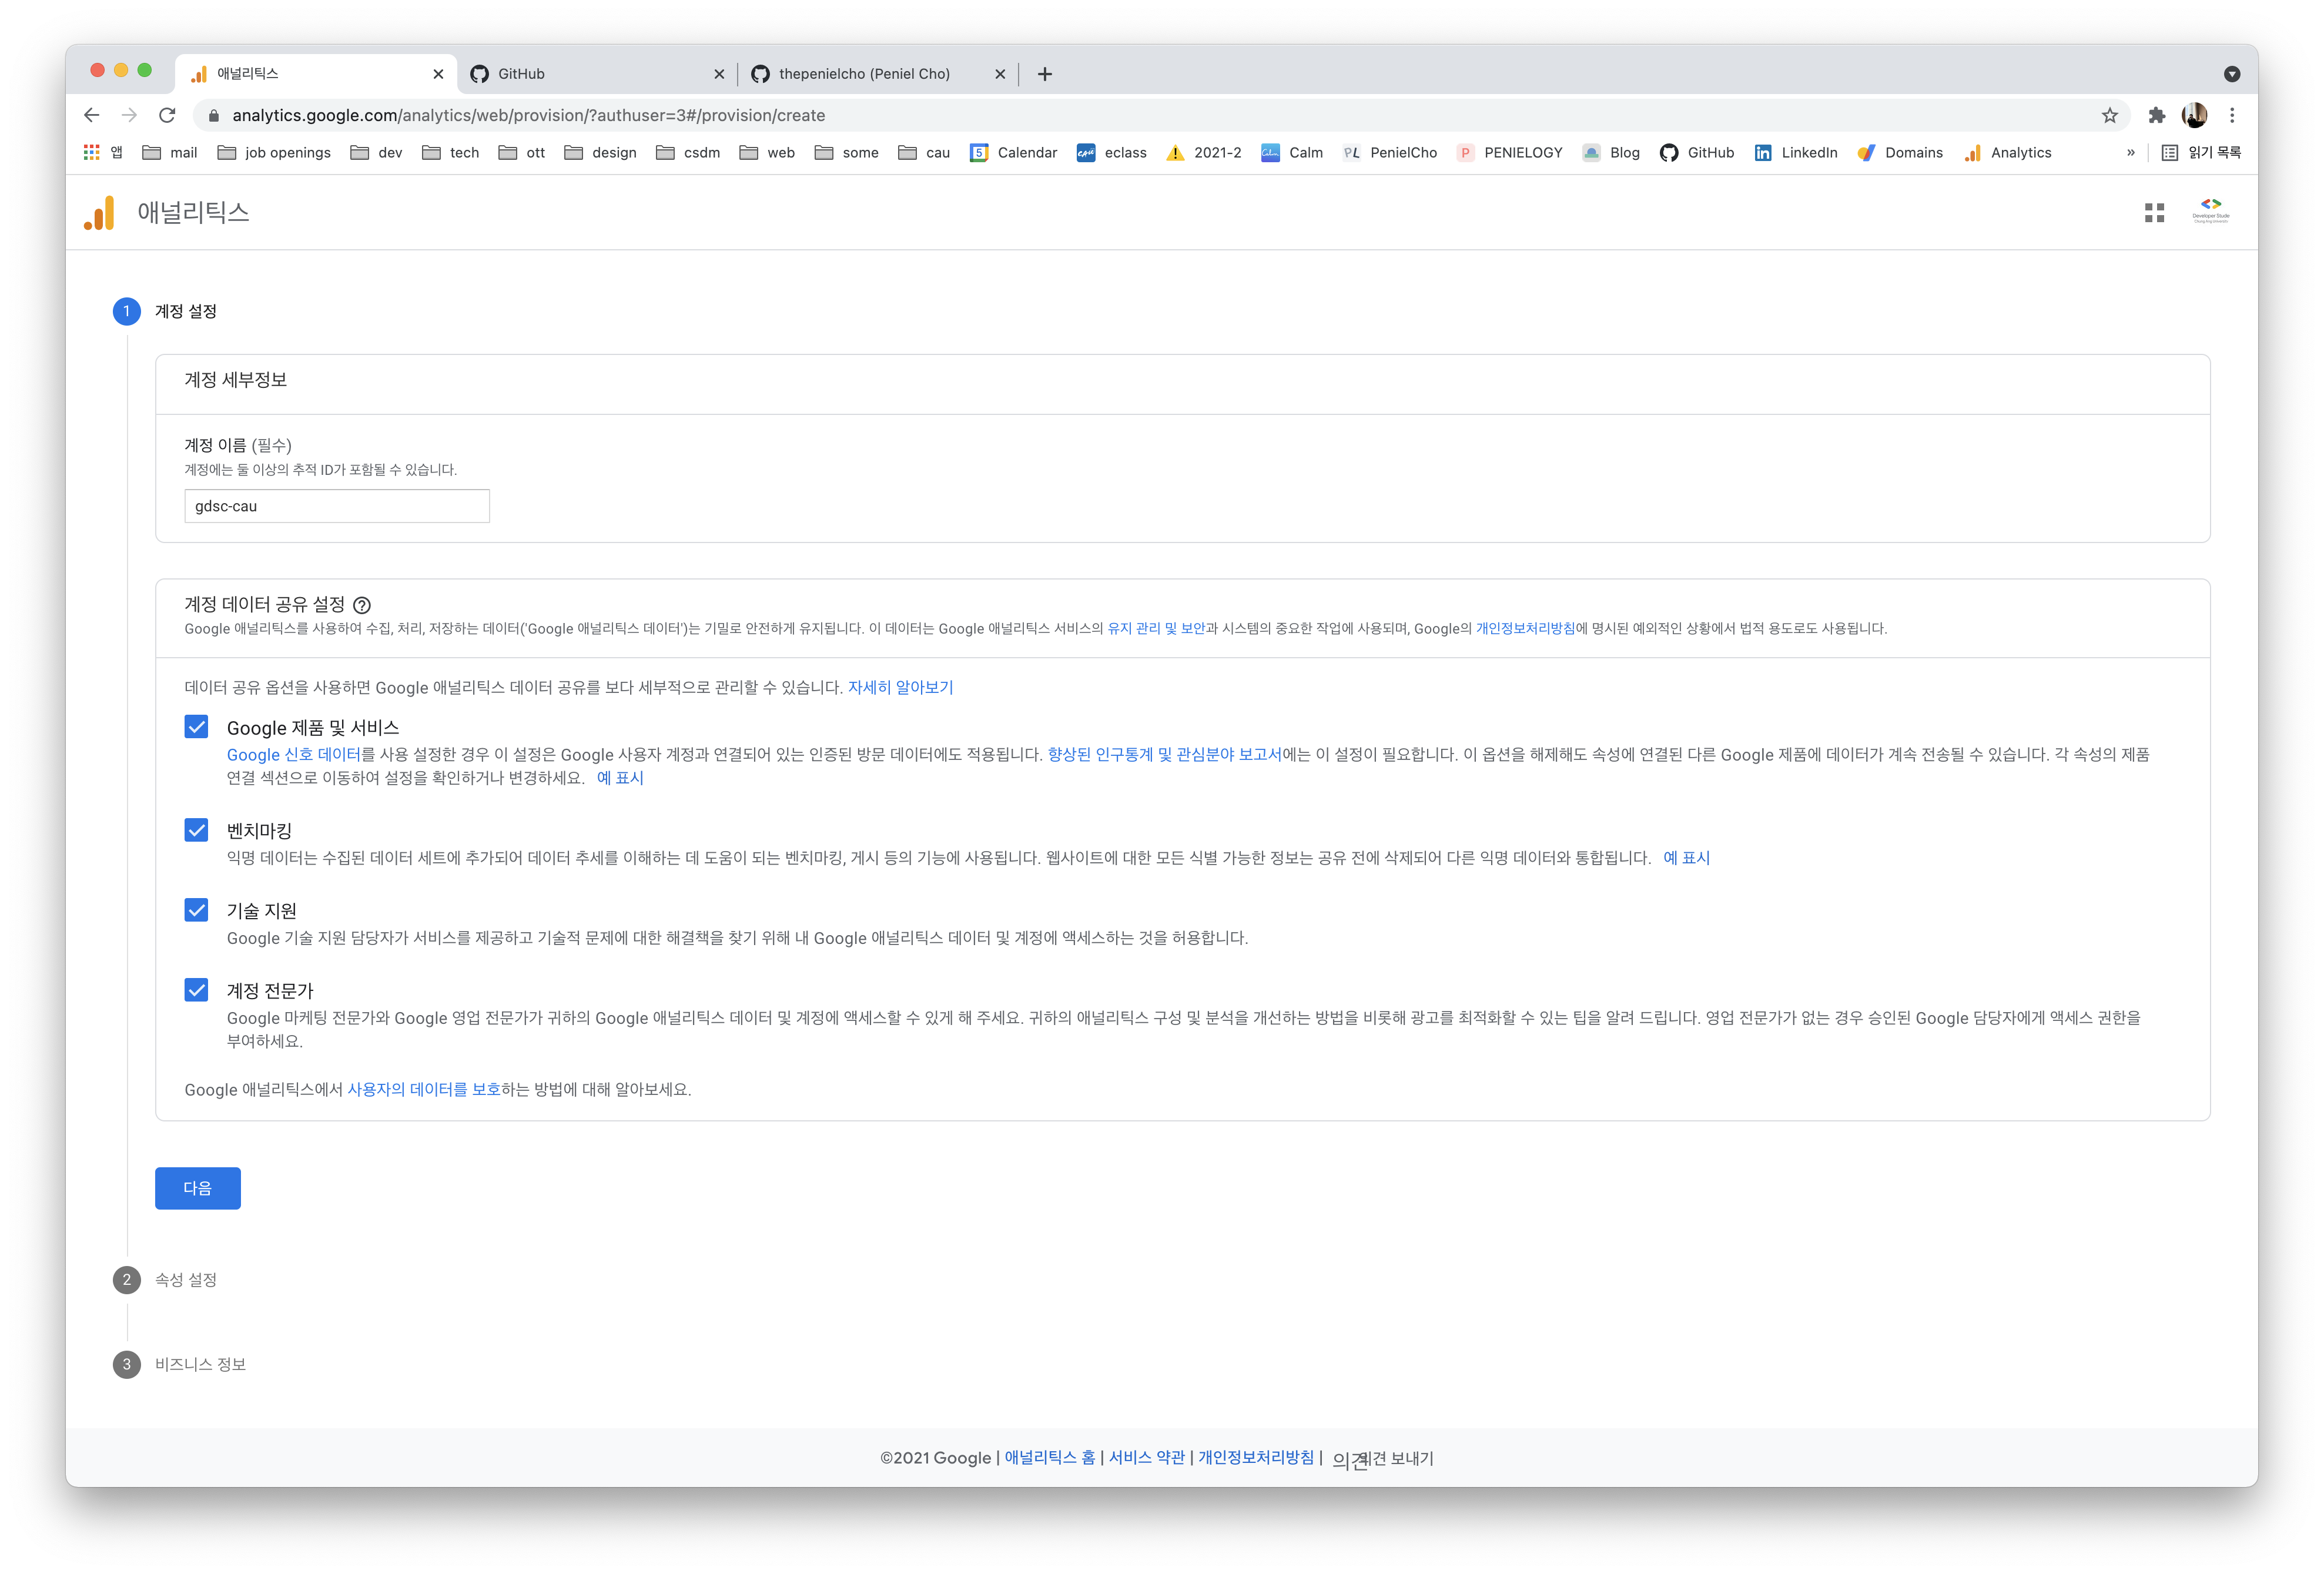Switch to the thepenielcho GitHub tab

(863, 74)
